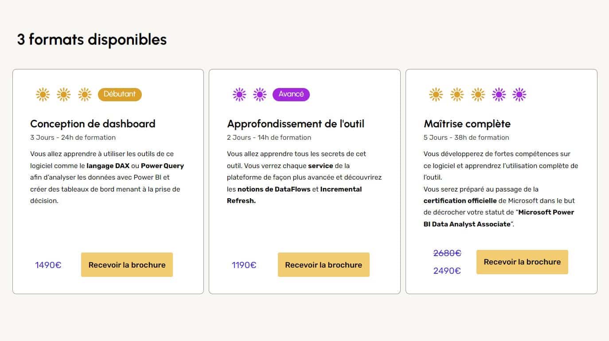Click the Débutant level badge
The height and width of the screenshot is (341, 609).
[120, 94]
